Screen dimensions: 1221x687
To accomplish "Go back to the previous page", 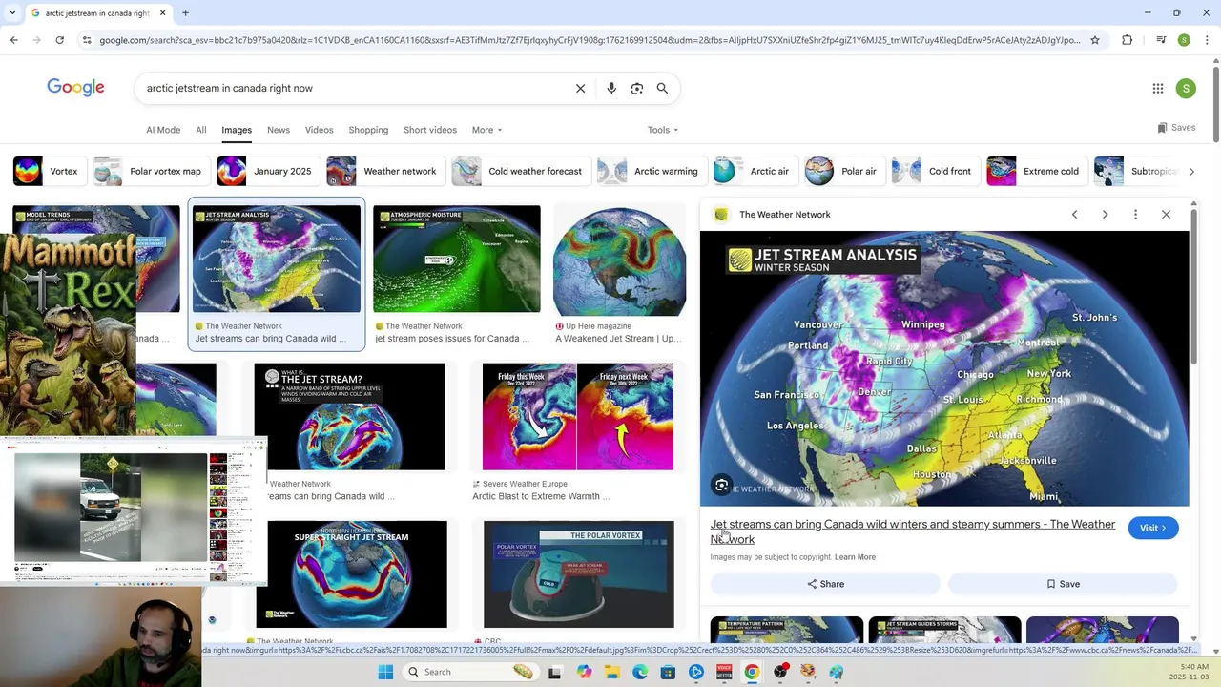I will pyautogui.click(x=13, y=40).
